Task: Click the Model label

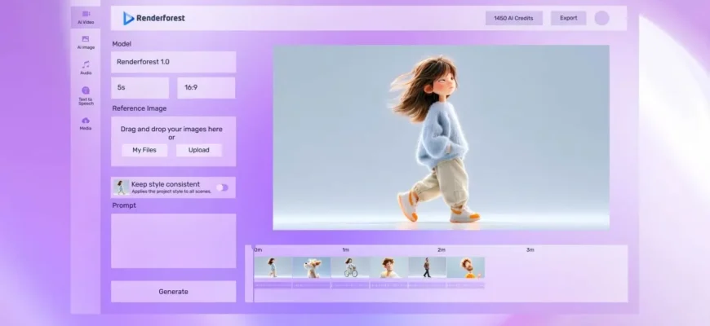Action: click(x=122, y=44)
